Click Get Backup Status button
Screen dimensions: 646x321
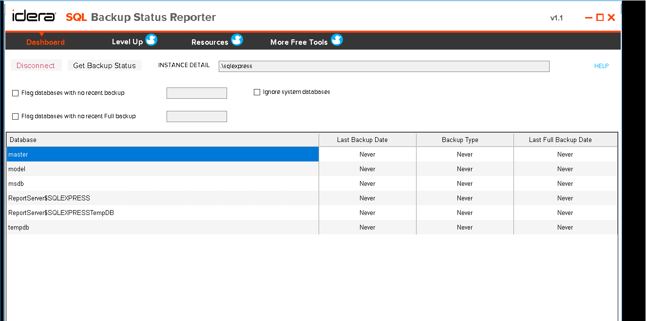[104, 66]
